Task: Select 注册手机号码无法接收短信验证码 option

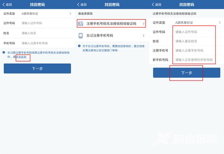Action: (111, 23)
